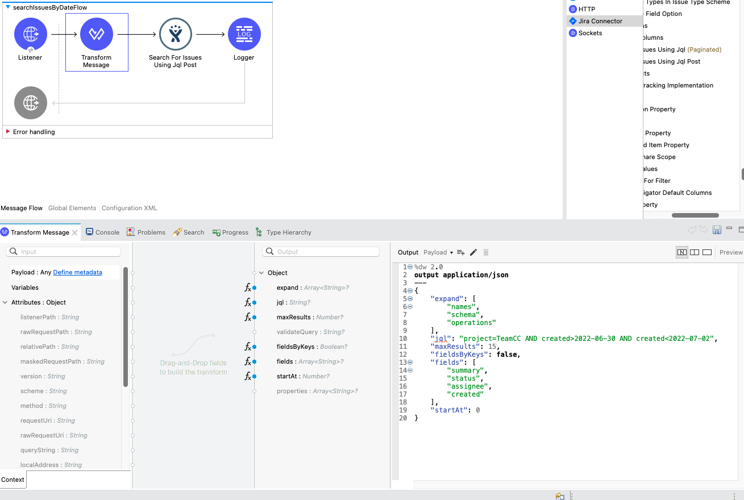Image resolution: width=744 pixels, height=500 pixels.
Task: Click the Define metadata link
Action: click(x=77, y=273)
